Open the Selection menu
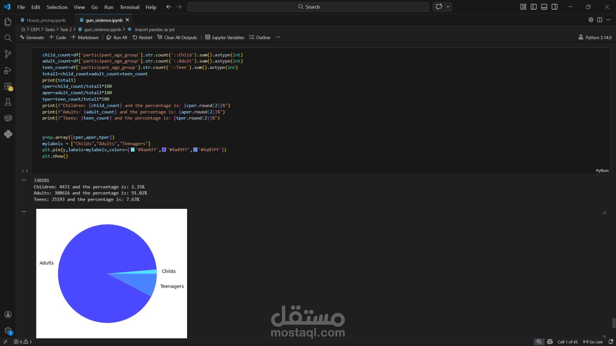 [x=57, y=7]
